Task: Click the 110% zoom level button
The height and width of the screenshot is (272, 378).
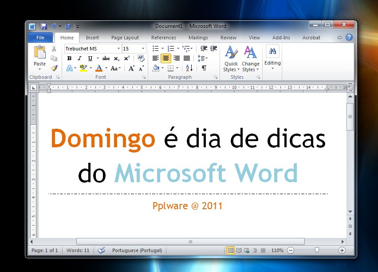Action: point(277,250)
